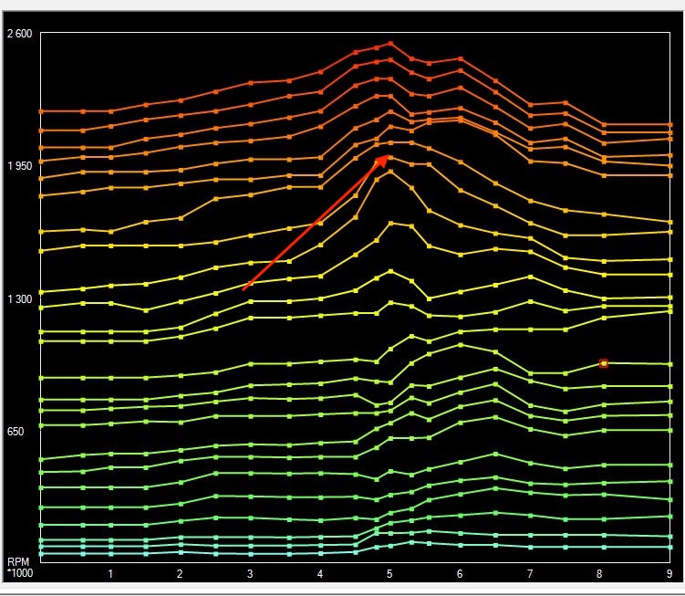Screen dimensions: 685x596
Task: Click the peak point of the topmost curve
Action: tap(390, 43)
